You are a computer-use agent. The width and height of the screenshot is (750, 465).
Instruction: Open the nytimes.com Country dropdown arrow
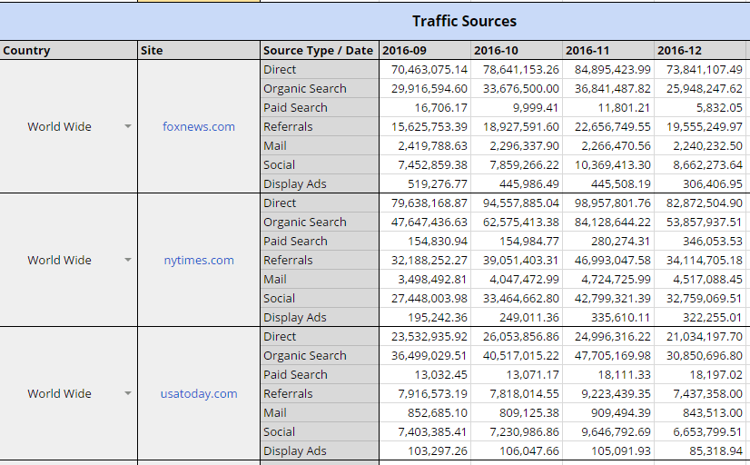(128, 261)
